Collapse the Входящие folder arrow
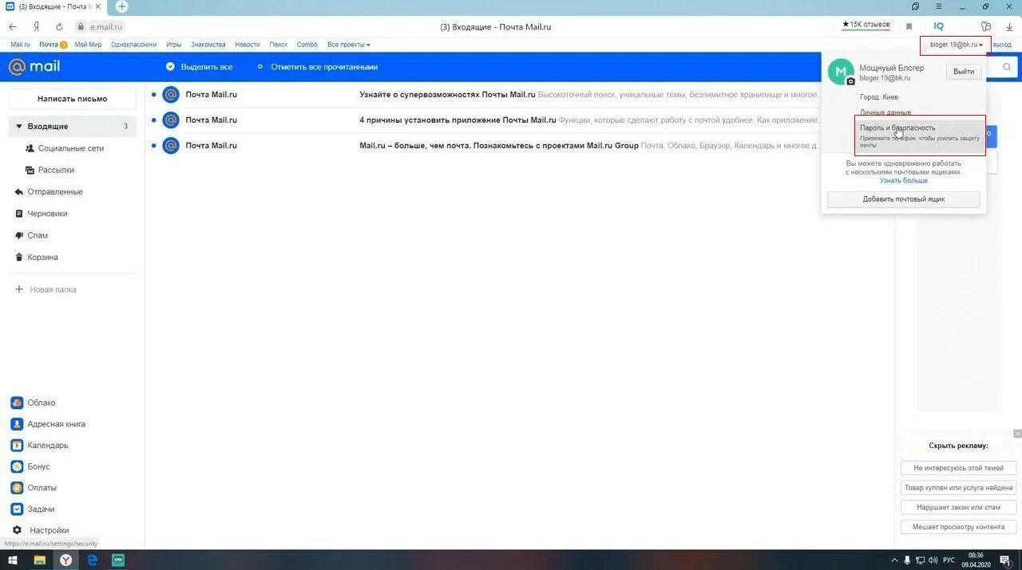 click(x=19, y=127)
